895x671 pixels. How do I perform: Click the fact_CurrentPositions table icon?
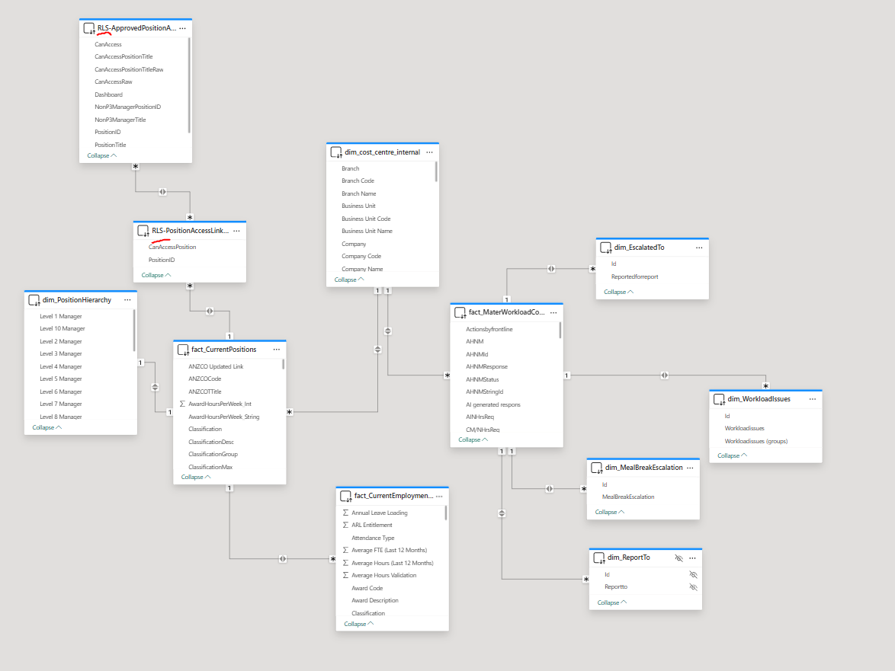pyautogui.click(x=183, y=350)
